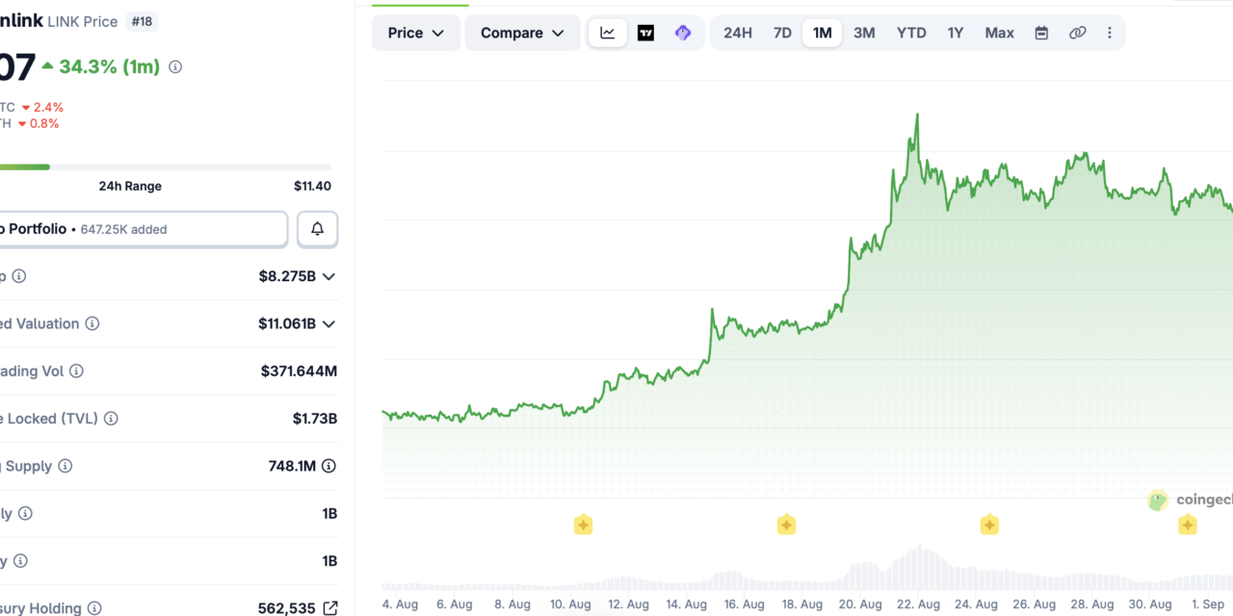Click the $1.73B TVL value
The height and width of the screenshot is (616, 1233).
[x=315, y=419]
